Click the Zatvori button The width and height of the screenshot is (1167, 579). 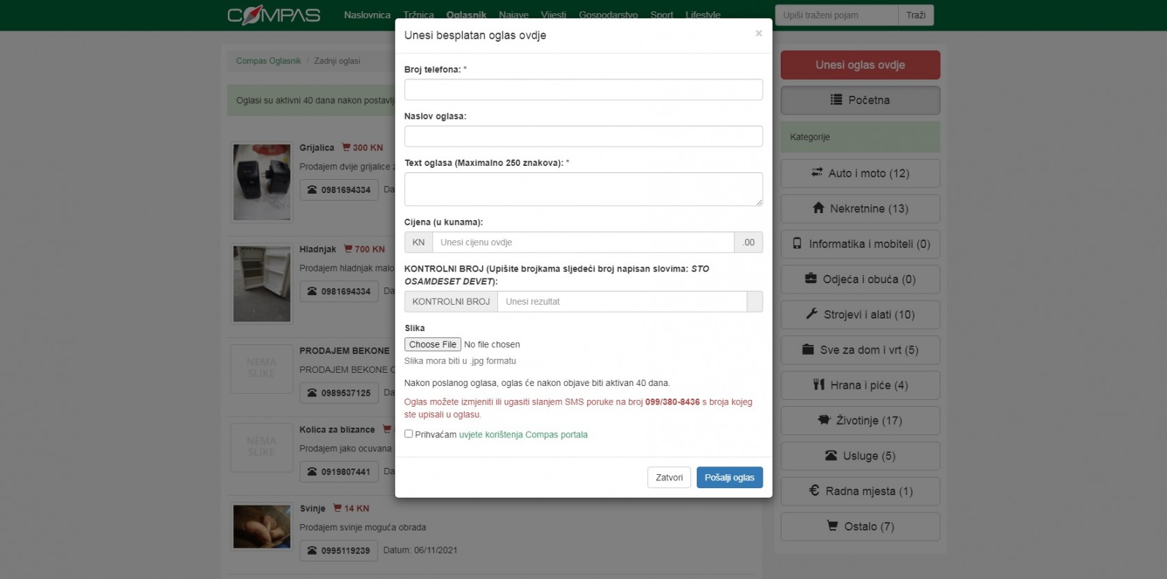pyautogui.click(x=669, y=478)
